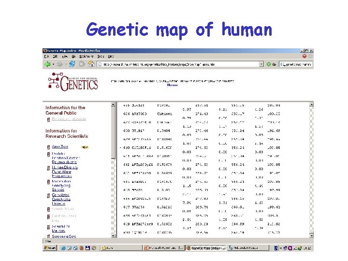Screen dimensions: 348x261
Task: Click the DNA icon beside Genetic Maps
Action: [48, 209]
